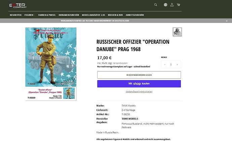This screenshot has height=141, width=232.
Task: Open the language globe icon
Action: (165, 5)
